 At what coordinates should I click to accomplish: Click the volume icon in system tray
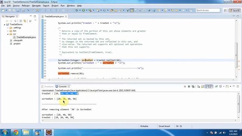224,133
